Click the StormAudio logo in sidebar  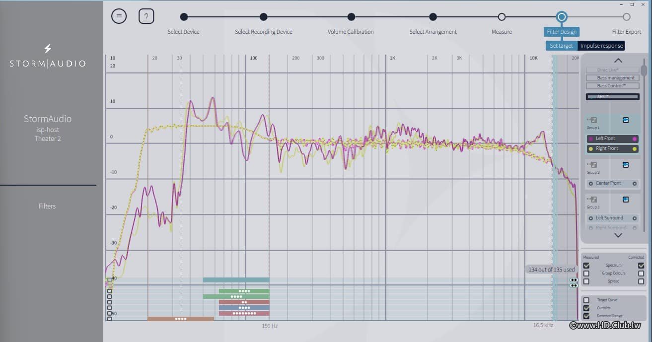point(48,56)
